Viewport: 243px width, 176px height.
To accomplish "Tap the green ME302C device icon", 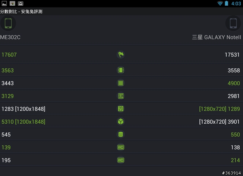I will point(8,23).
